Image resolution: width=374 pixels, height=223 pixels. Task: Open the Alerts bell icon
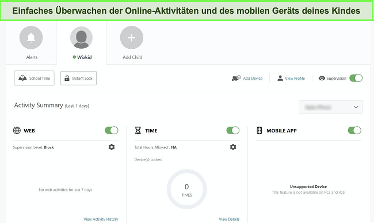(x=31, y=38)
